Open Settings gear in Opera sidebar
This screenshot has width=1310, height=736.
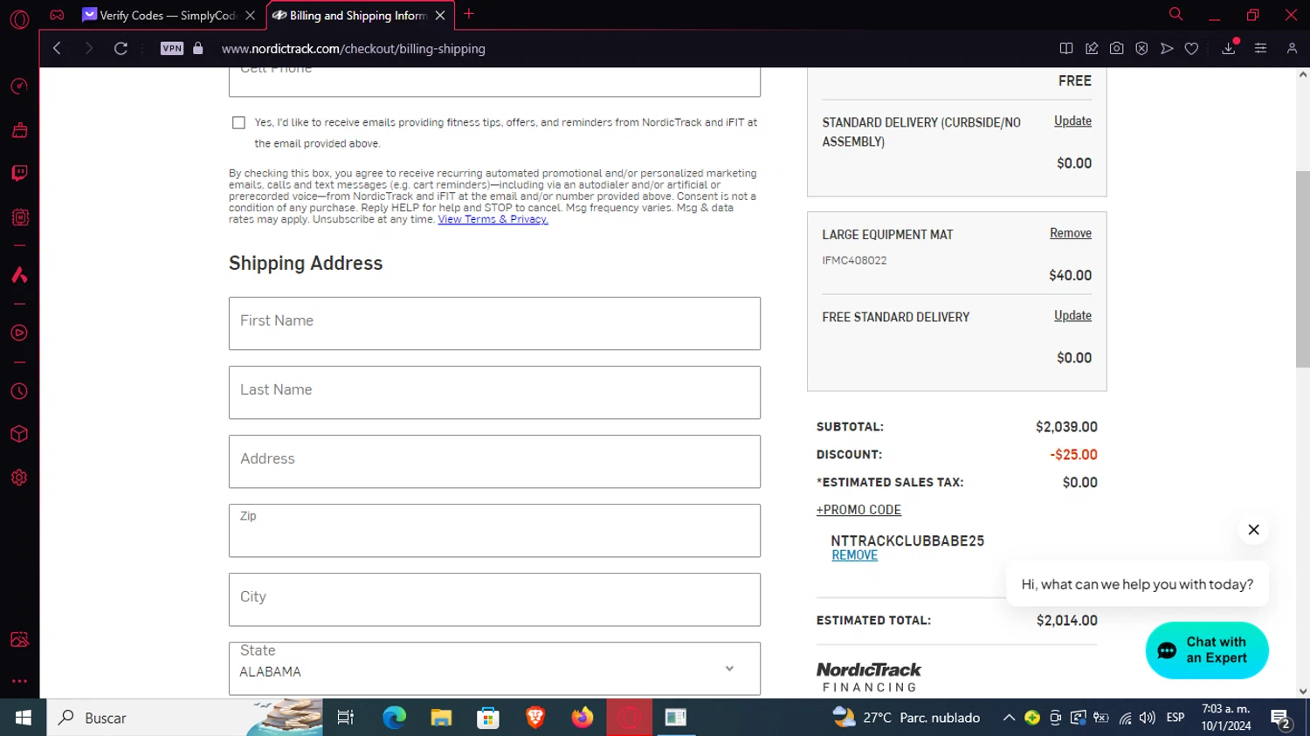click(x=19, y=478)
